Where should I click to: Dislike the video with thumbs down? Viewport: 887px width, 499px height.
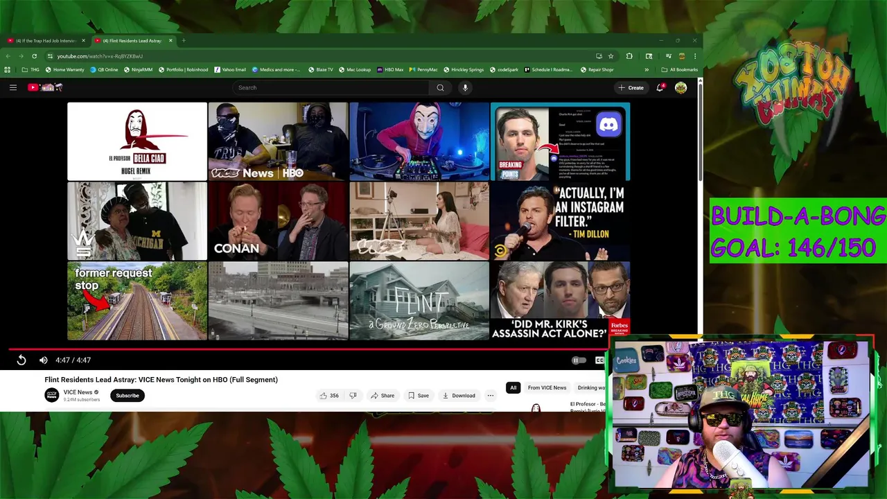point(353,396)
